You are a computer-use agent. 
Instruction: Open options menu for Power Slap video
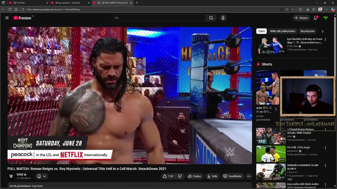(x=325, y=39)
